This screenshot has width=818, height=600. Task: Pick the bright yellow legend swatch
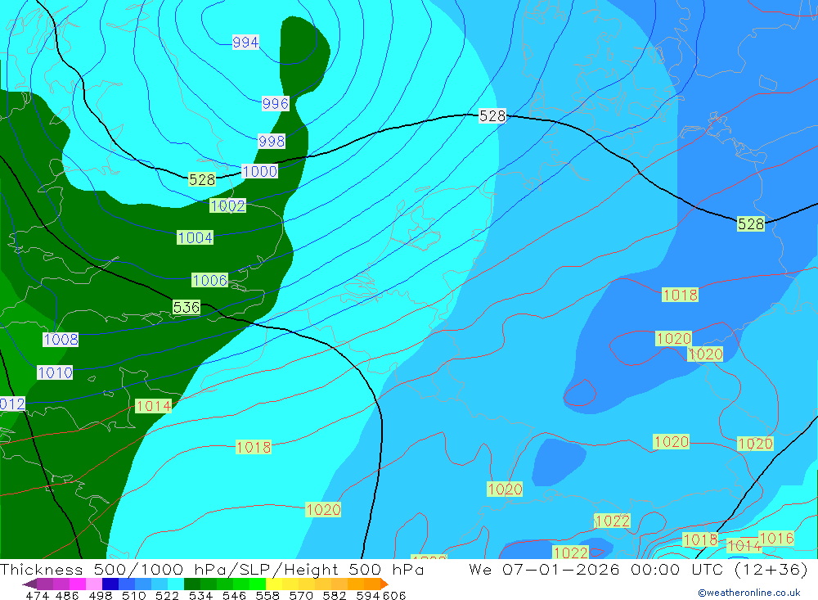[x=274, y=584]
